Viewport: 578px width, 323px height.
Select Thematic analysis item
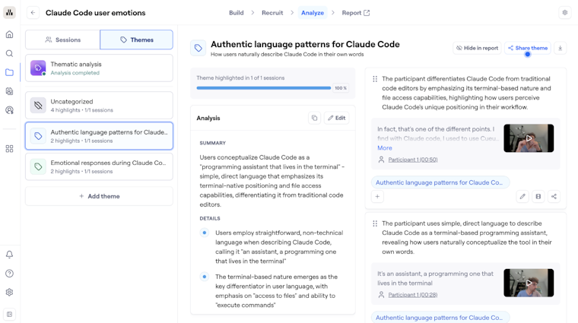[99, 68]
